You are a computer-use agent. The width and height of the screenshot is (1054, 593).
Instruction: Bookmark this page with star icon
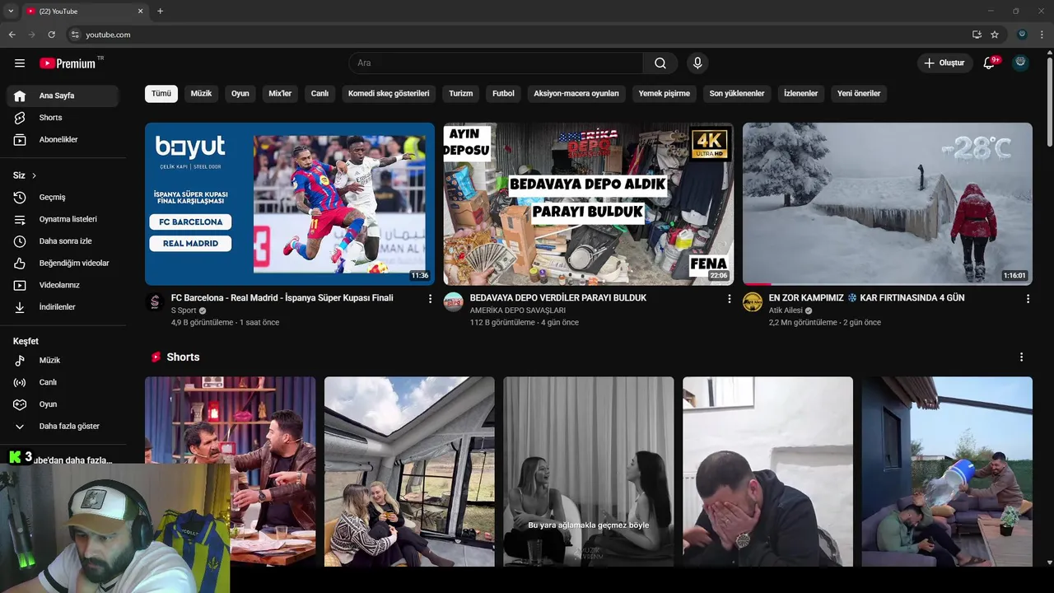pyautogui.click(x=995, y=35)
